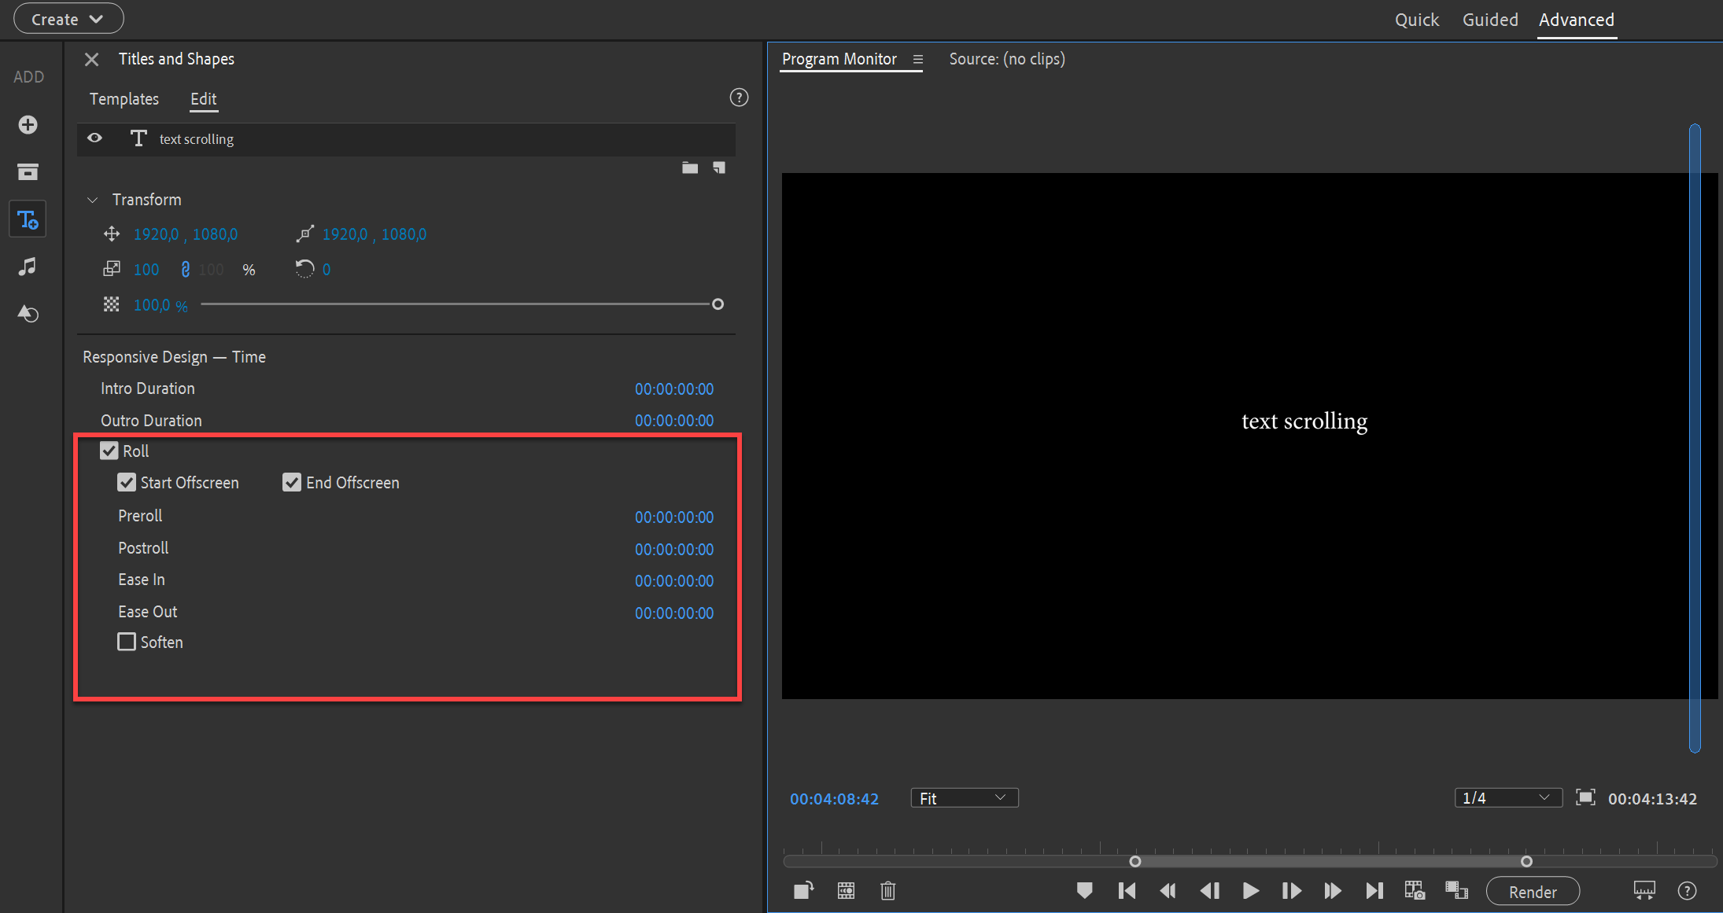Disable the Start Offscreen checkbox
This screenshot has width=1723, height=913.
(x=127, y=482)
